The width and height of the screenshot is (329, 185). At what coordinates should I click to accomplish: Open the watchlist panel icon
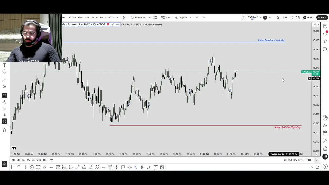click(x=325, y=26)
